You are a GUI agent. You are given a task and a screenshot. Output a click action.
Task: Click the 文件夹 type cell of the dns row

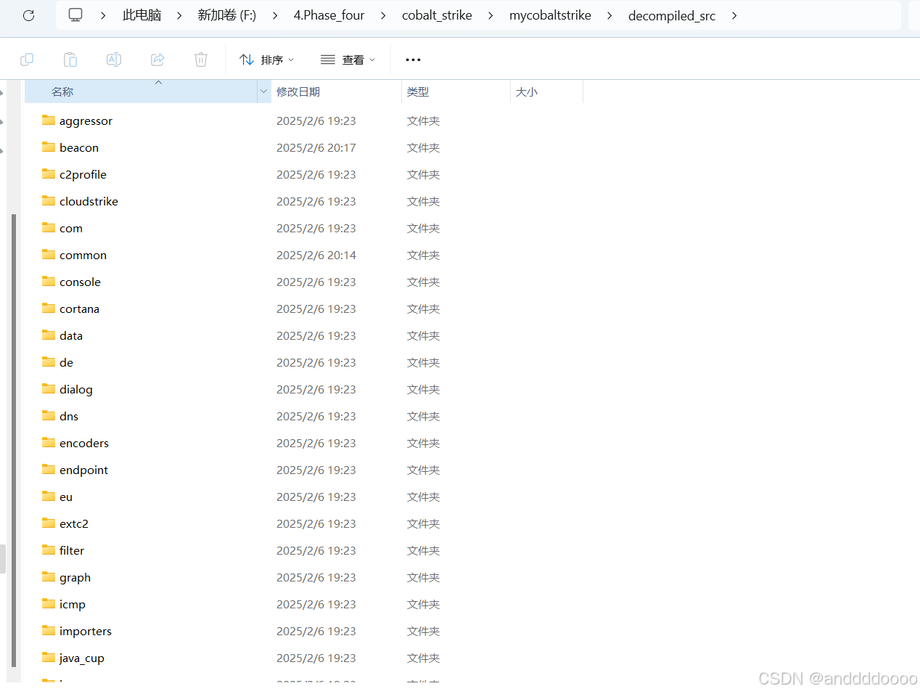tap(424, 416)
